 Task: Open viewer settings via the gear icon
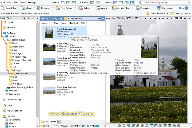tap(179, 126)
